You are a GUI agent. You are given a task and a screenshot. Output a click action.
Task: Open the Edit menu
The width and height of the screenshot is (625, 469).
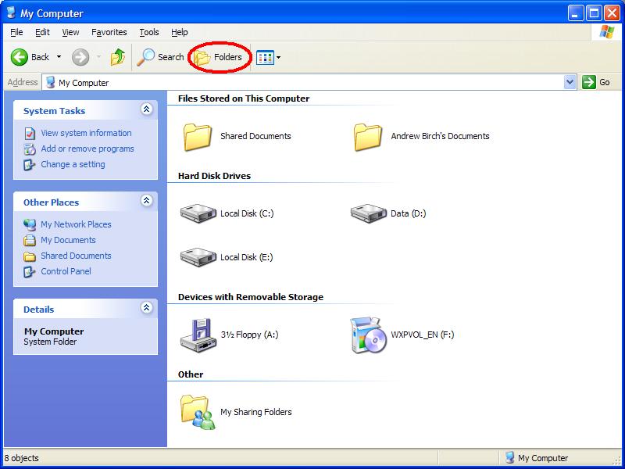point(42,32)
